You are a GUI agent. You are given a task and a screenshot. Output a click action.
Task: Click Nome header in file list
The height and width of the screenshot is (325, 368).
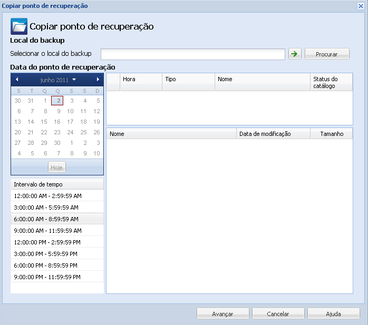point(171,134)
